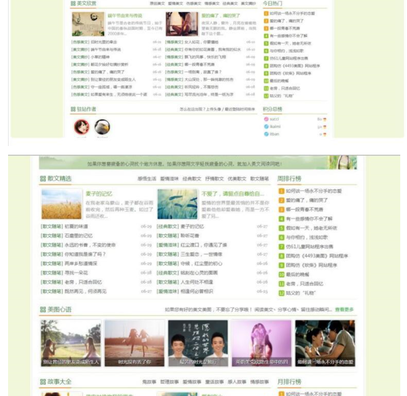
Task: Open article 初夏的味道
Action: (76, 226)
